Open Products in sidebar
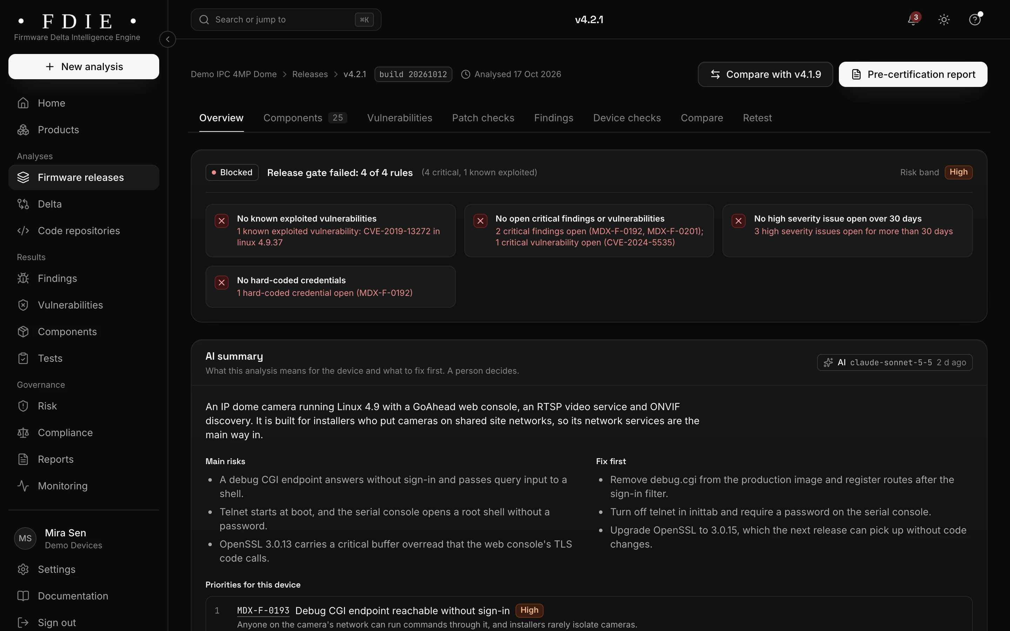 [84, 130]
